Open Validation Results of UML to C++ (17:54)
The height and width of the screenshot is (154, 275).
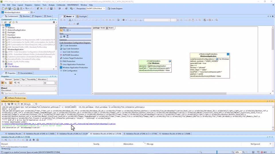pos(140,134)
